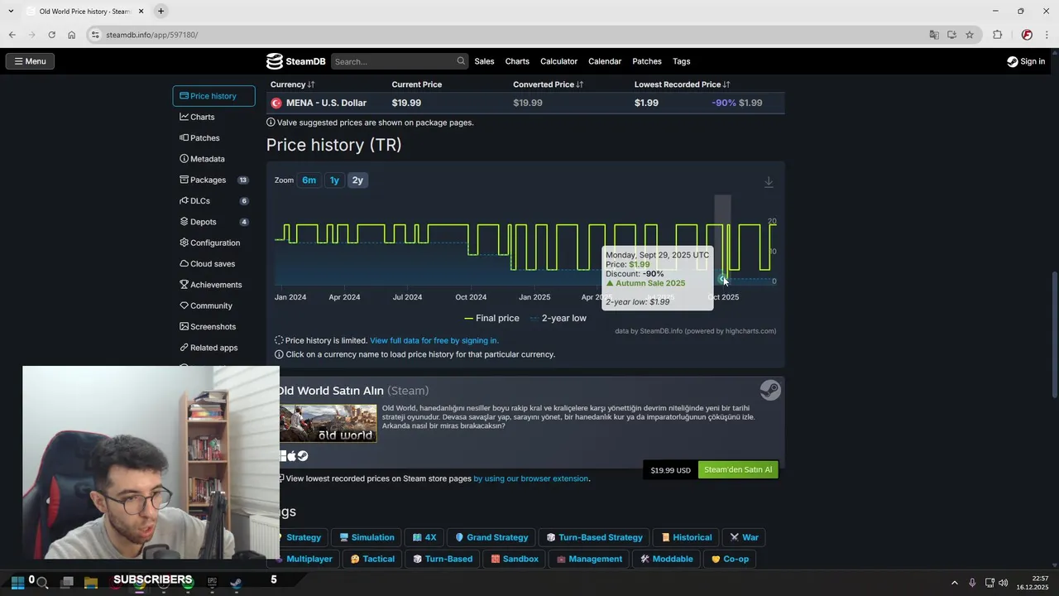The image size is (1059, 596).
Task: Open the browser tab search dropdown
Action: [11, 11]
